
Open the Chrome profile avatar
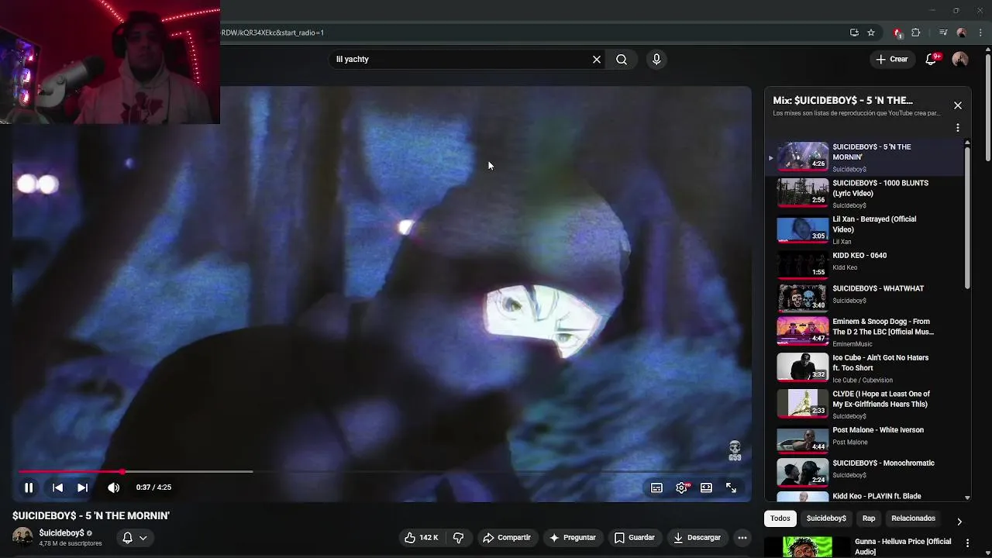click(962, 33)
